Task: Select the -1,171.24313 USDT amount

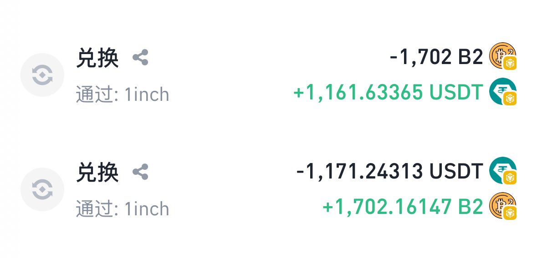Action: [390, 171]
